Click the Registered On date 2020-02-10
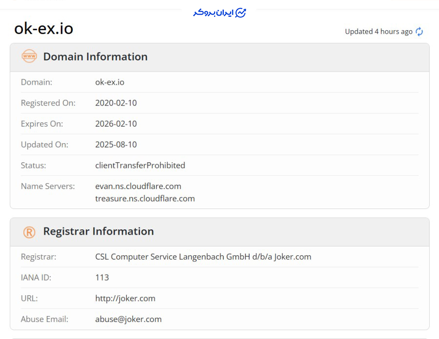 [x=116, y=103]
